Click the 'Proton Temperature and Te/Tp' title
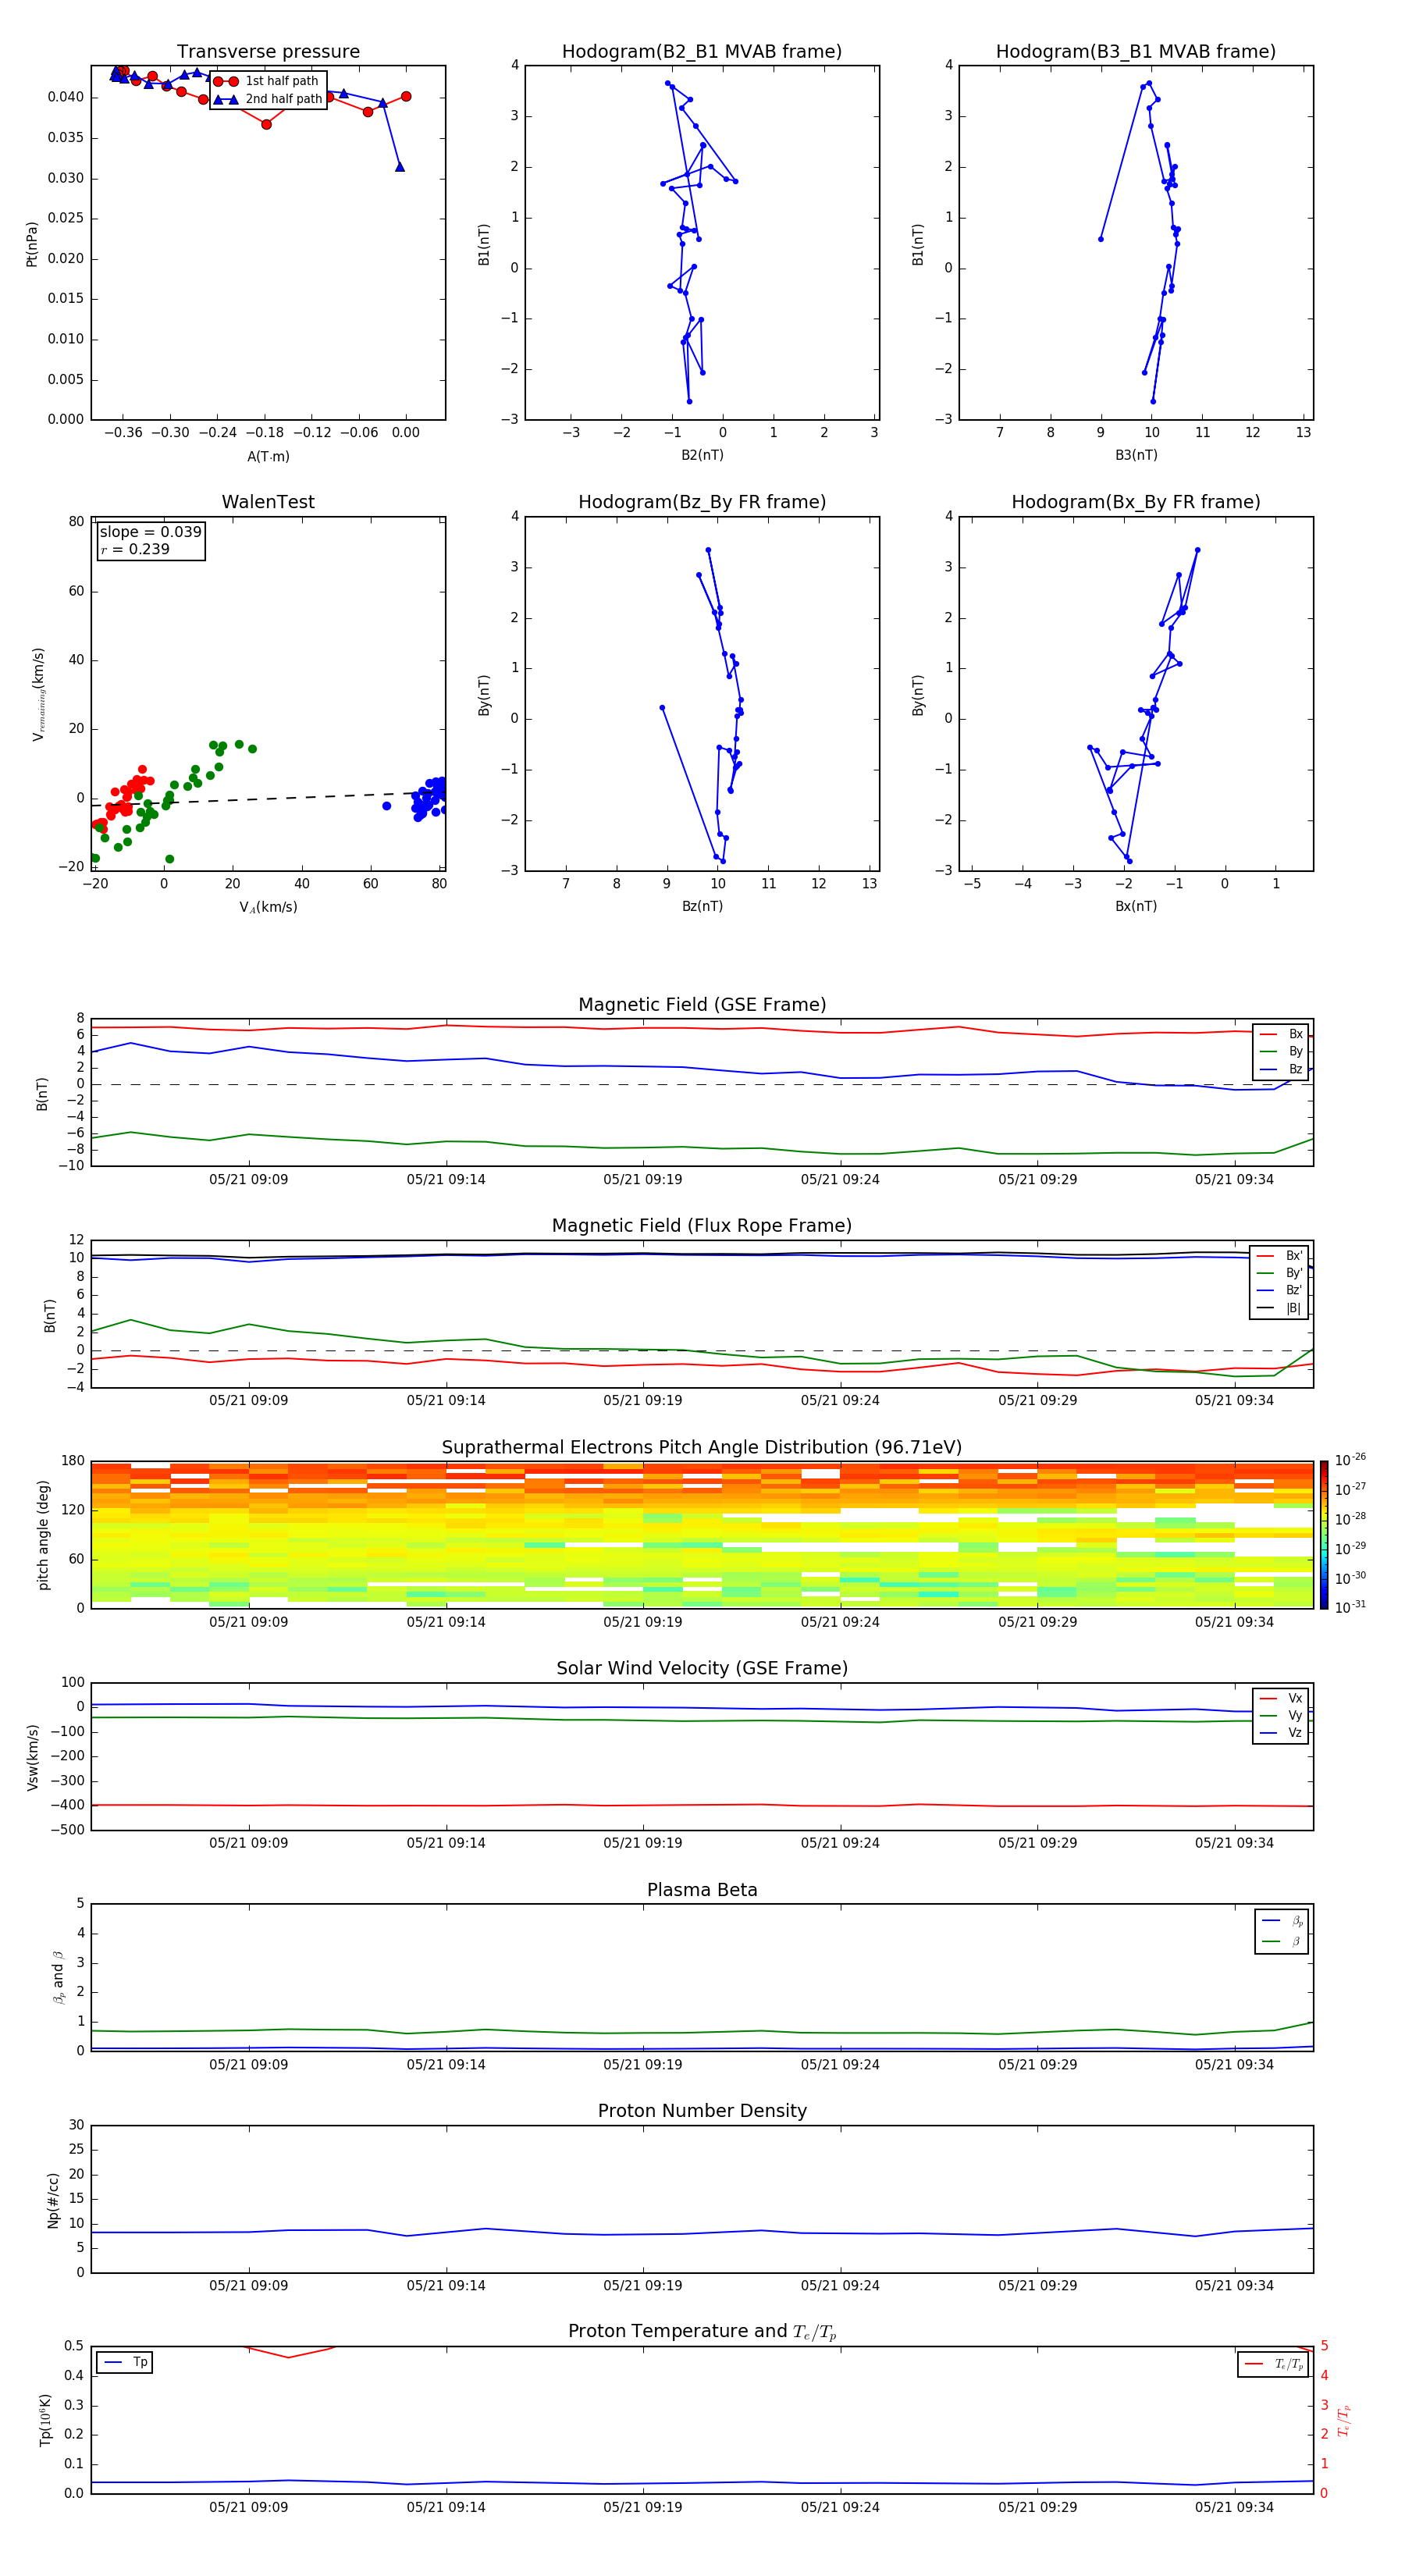 [702, 2332]
